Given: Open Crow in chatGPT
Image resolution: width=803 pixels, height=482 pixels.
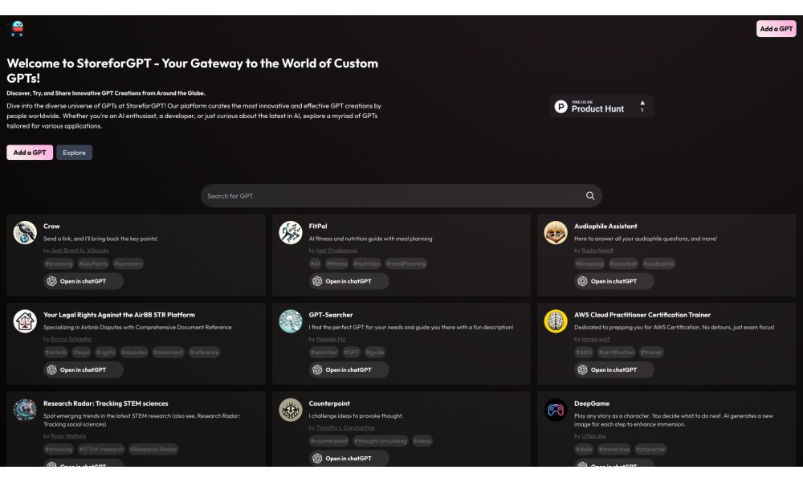Looking at the screenshot, I should [84, 281].
